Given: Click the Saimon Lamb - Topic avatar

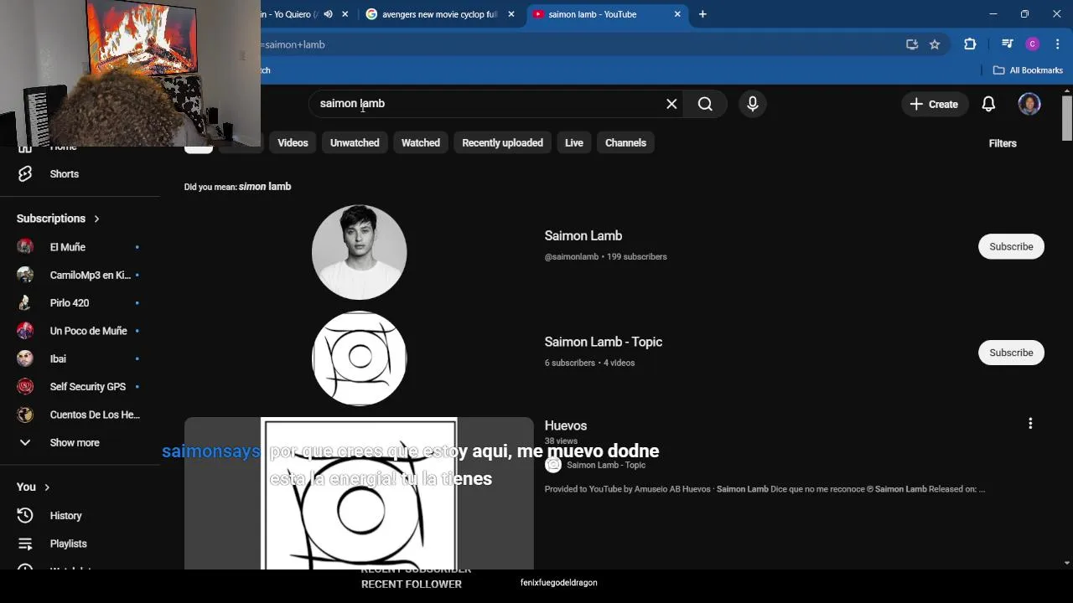Looking at the screenshot, I should [359, 358].
